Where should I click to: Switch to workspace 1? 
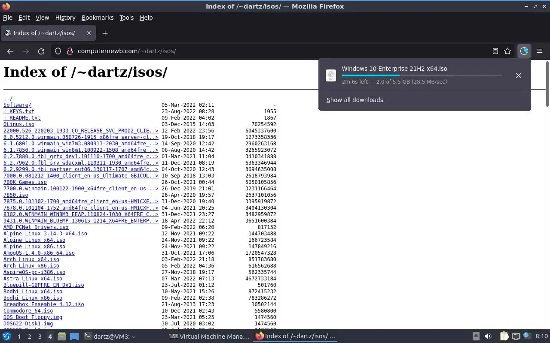tap(19, 337)
